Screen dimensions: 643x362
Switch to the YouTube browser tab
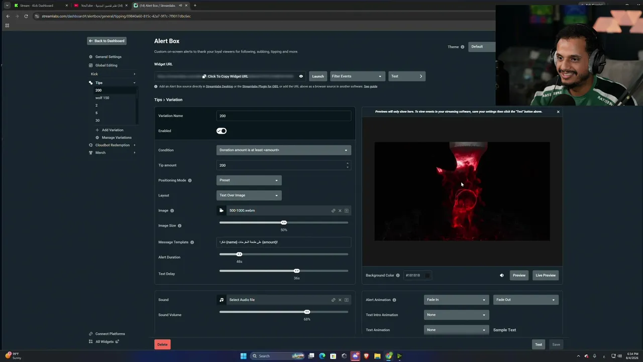click(x=99, y=6)
